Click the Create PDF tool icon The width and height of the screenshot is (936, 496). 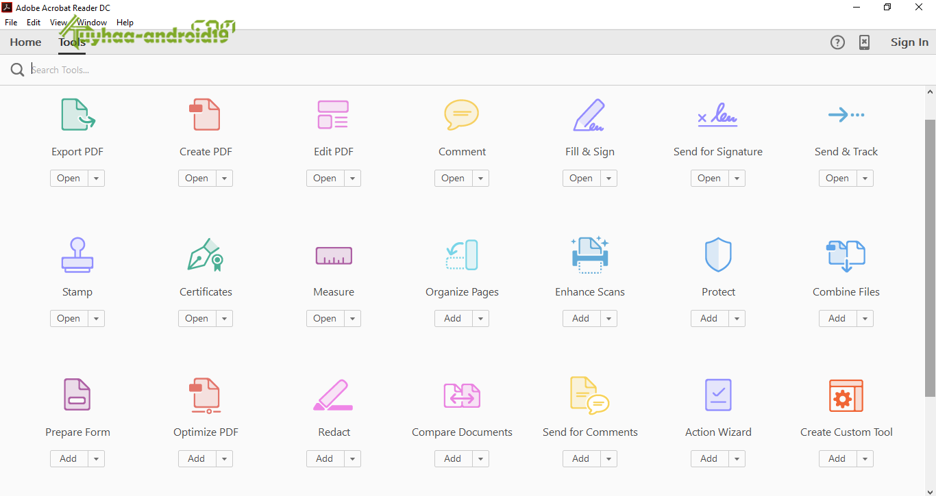205,115
